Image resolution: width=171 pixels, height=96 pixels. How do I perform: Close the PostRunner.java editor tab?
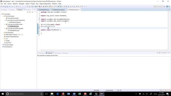(x=80, y=10)
